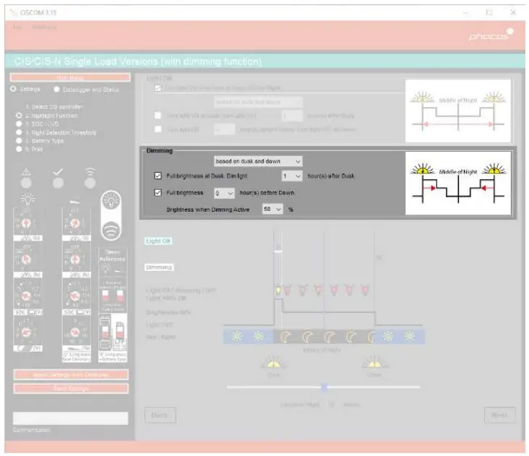This screenshot has height=456, width=529.
Task: Click the last sun icon in day strip
Action: click(x=410, y=336)
